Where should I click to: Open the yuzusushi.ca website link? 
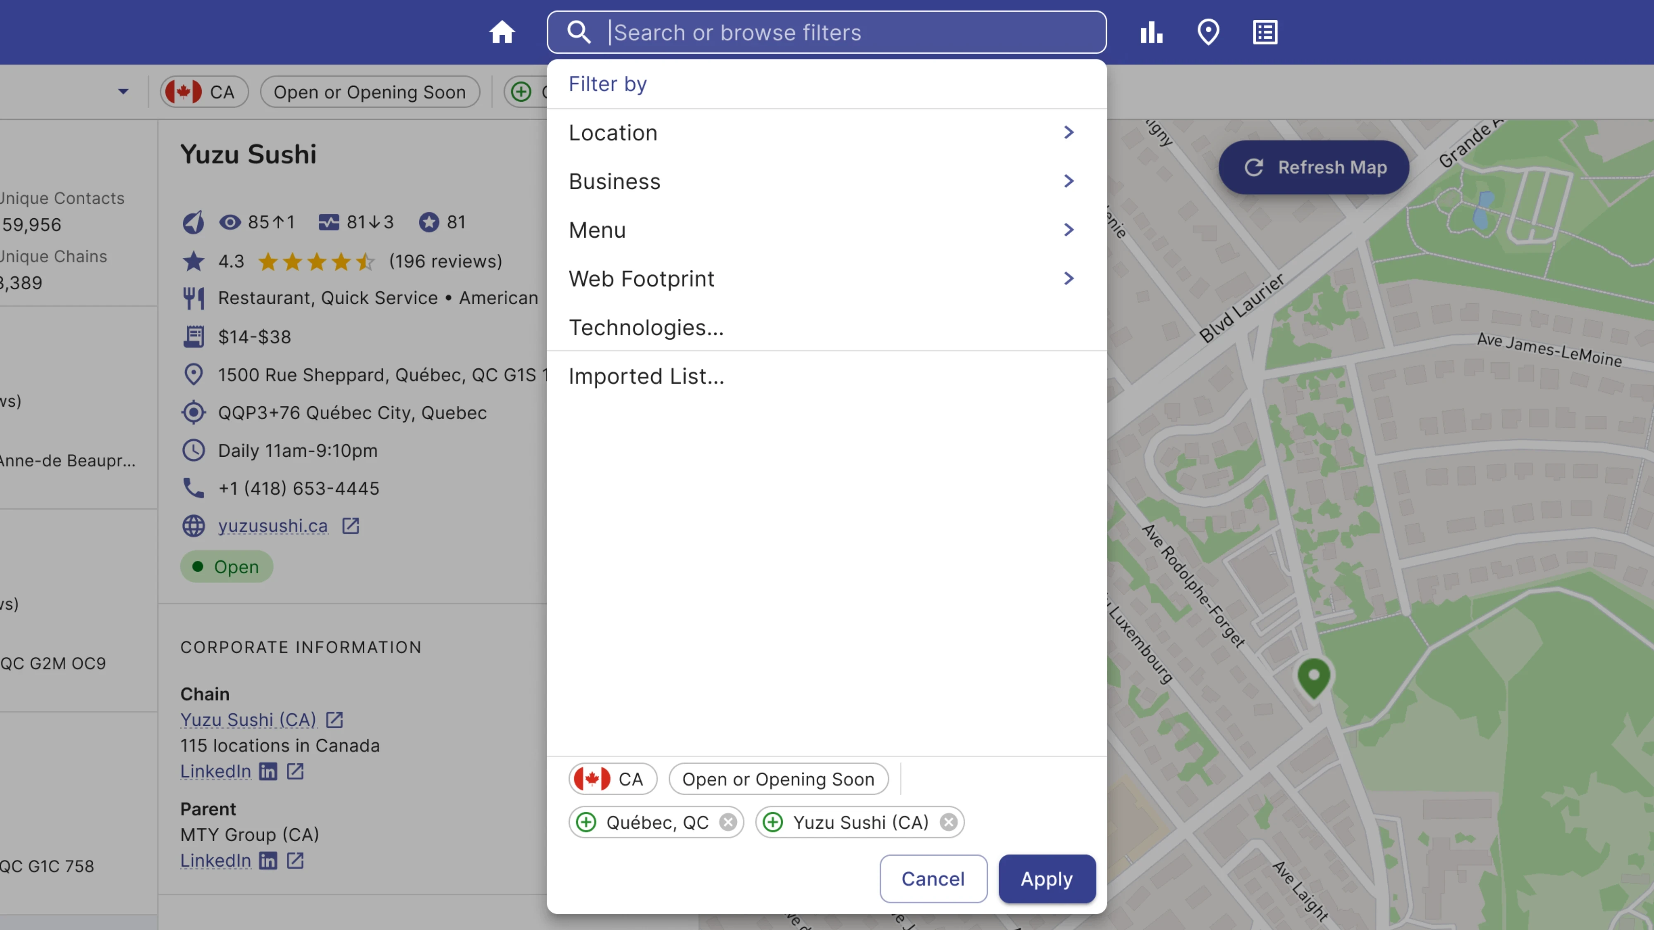point(273,526)
